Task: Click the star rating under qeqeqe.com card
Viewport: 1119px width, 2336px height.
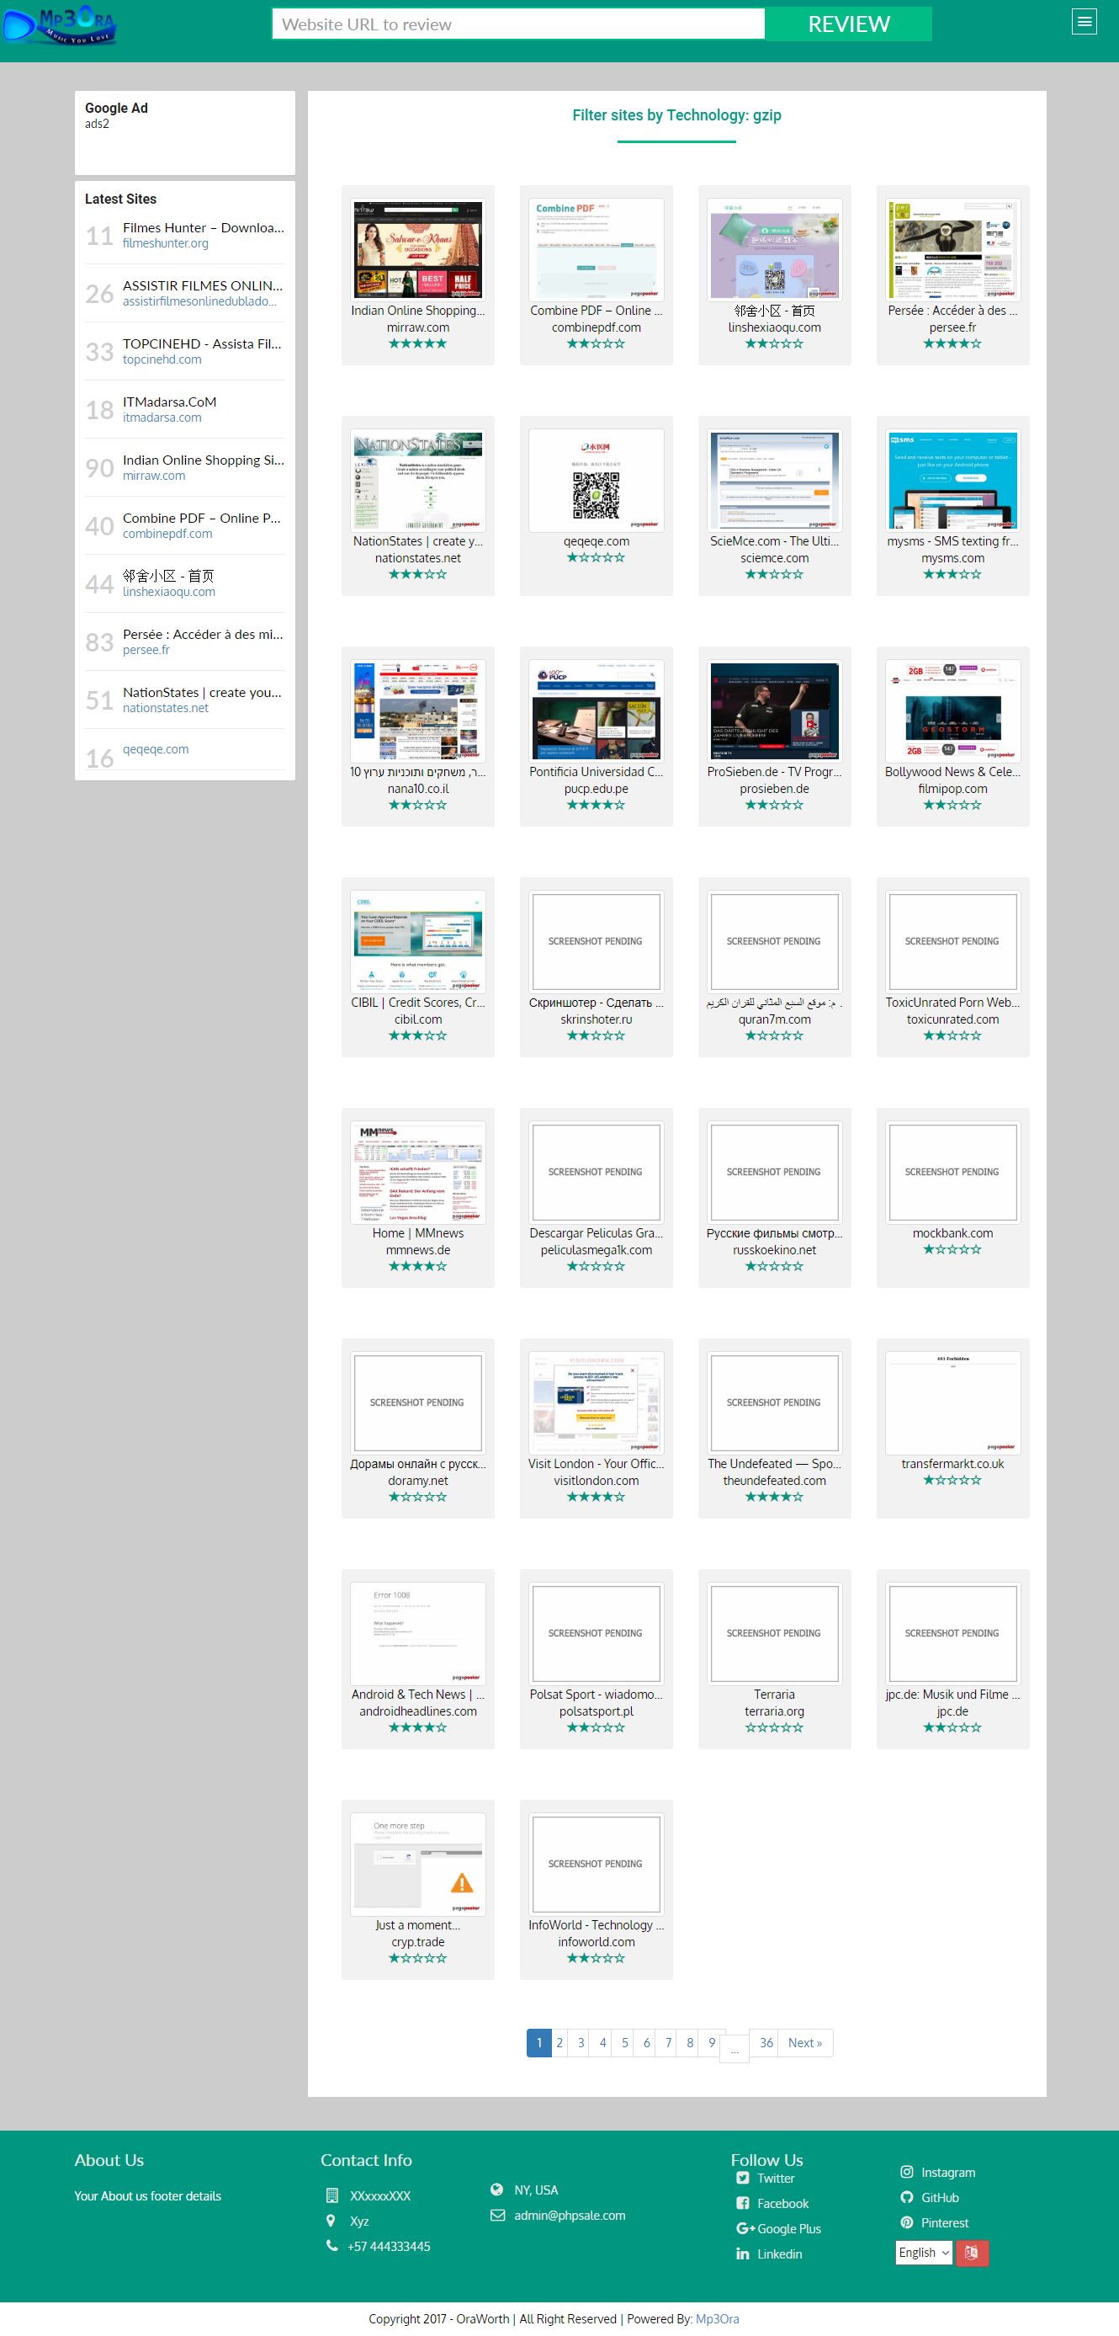Action: pyautogui.click(x=597, y=558)
